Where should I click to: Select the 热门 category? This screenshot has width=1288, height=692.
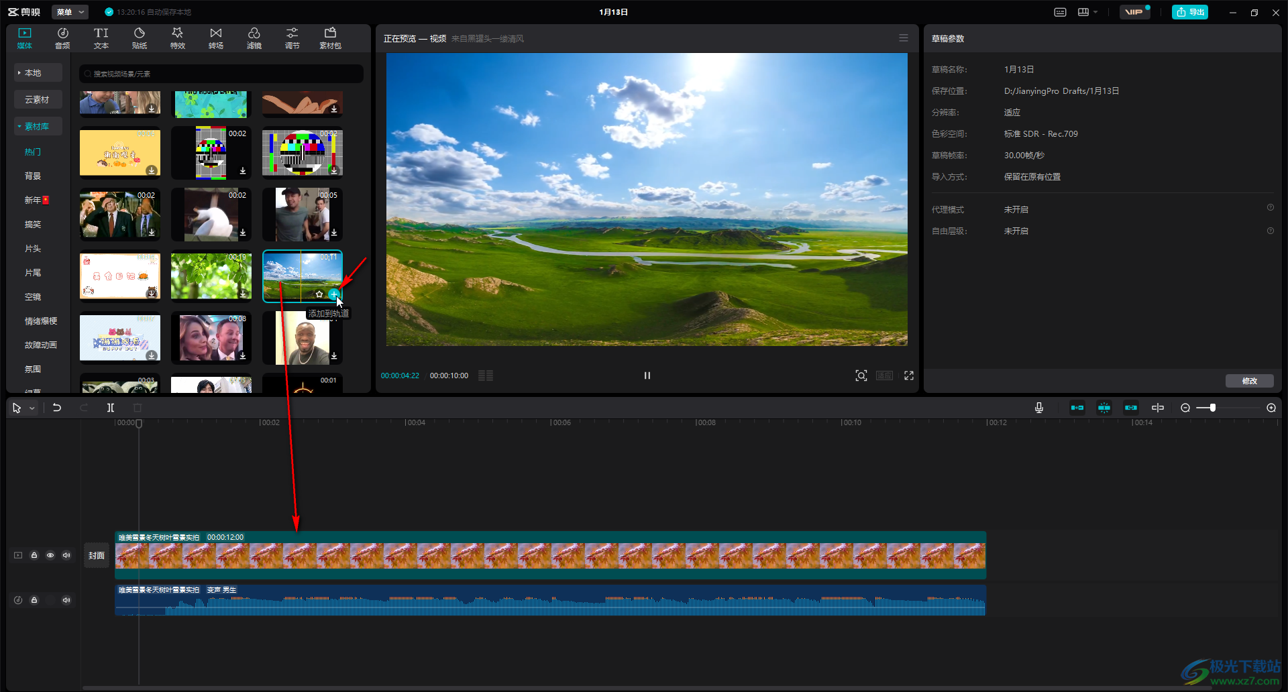(33, 152)
